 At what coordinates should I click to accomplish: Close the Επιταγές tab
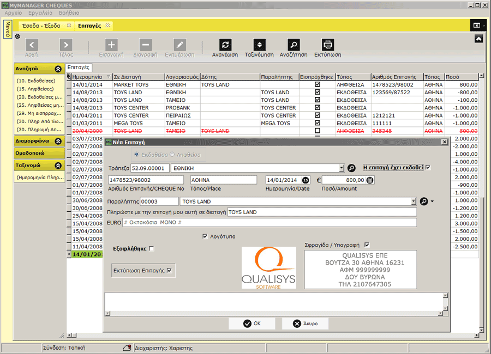[107, 26]
